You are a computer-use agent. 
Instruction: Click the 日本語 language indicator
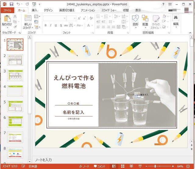(x=33, y=166)
